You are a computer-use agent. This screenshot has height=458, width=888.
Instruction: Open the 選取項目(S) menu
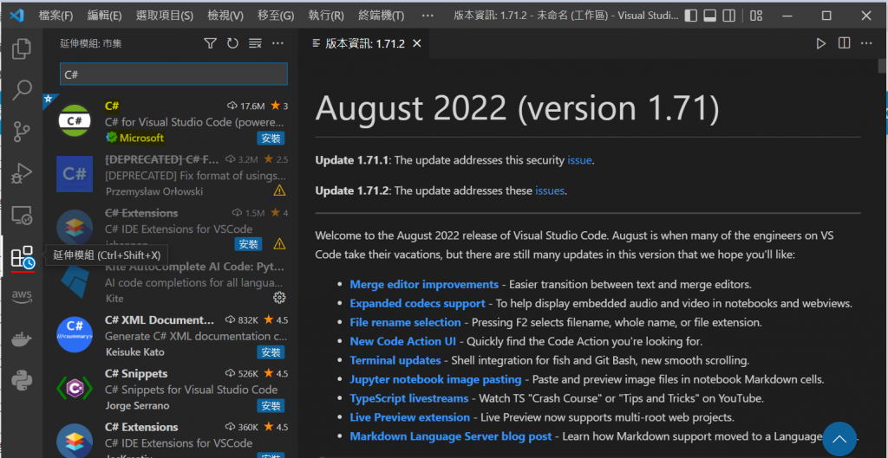point(165,16)
